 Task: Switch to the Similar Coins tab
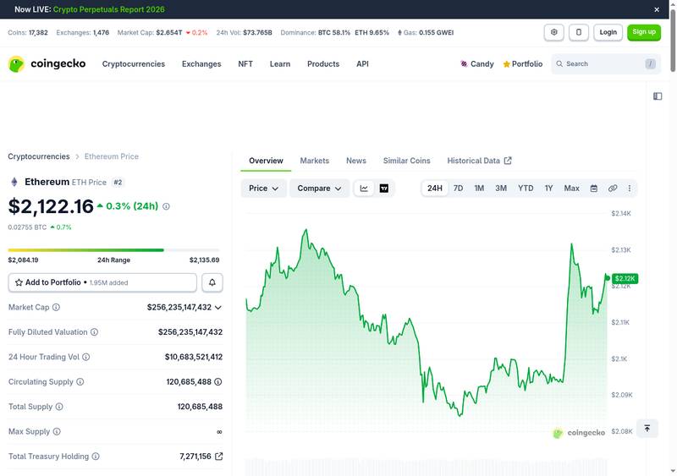coord(406,161)
